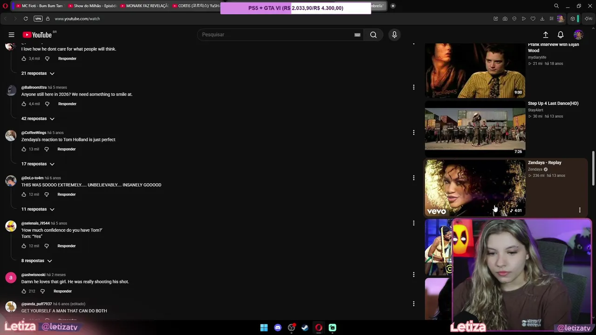Click the heart bookmark icon in address bar
The height and width of the screenshot is (335, 596).
[x=533, y=19]
